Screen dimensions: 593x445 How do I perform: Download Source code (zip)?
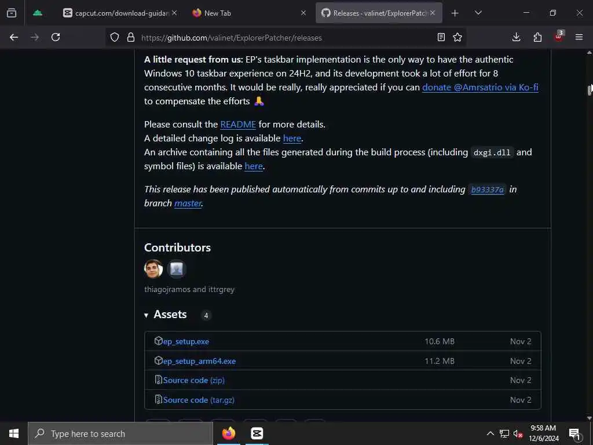point(193,380)
